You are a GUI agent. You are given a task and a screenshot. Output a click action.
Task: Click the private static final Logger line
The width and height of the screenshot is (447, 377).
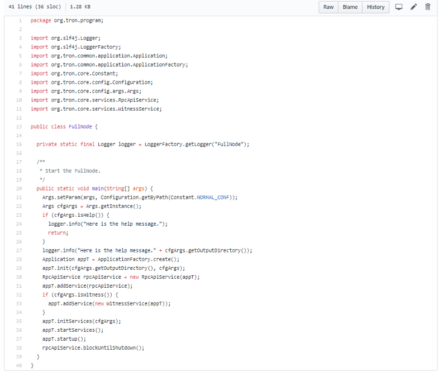(143, 144)
